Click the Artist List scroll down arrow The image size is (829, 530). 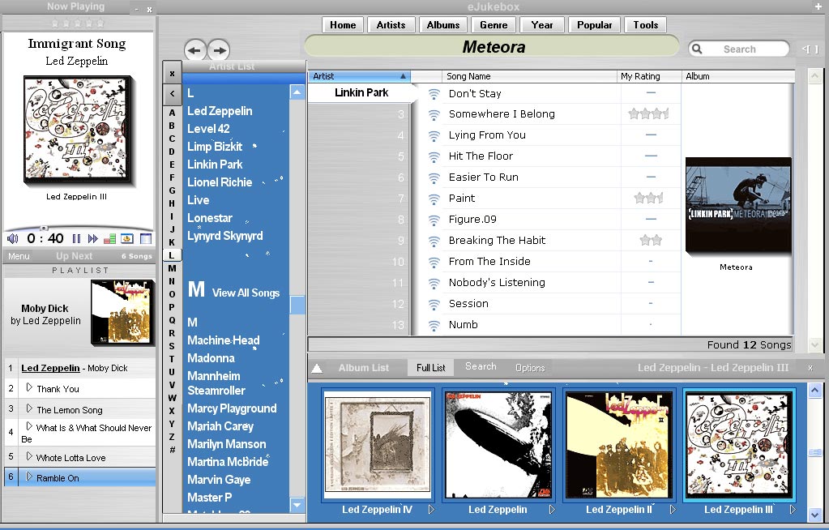(297, 505)
